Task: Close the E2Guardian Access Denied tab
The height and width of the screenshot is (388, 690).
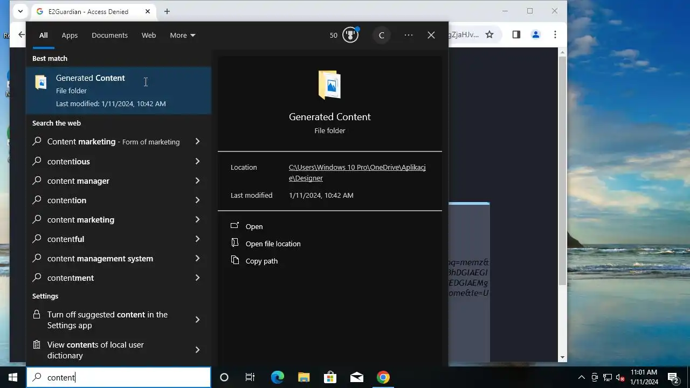Action: pyautogui.click(x=148, y=11)
